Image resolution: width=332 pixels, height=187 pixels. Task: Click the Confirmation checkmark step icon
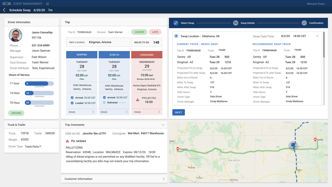[304, 23]
